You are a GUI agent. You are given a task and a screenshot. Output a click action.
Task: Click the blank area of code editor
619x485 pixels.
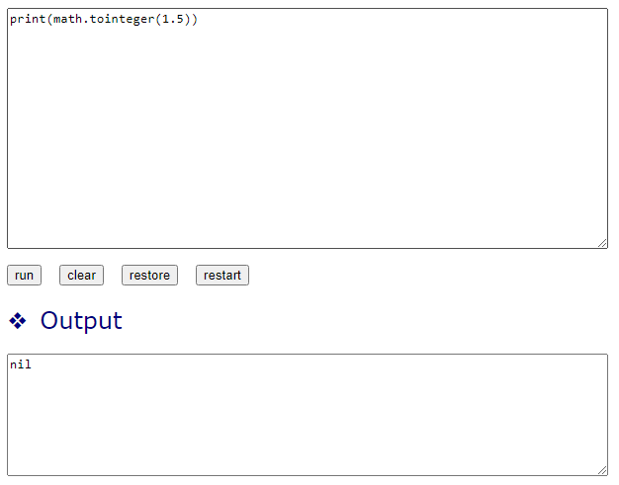(x=307, y=138)
